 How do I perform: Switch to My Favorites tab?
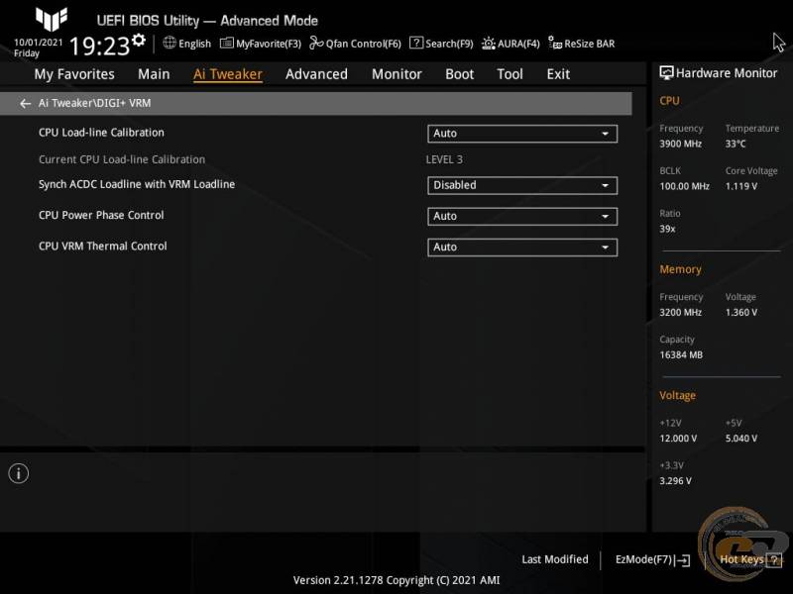(x=74, y=74)
